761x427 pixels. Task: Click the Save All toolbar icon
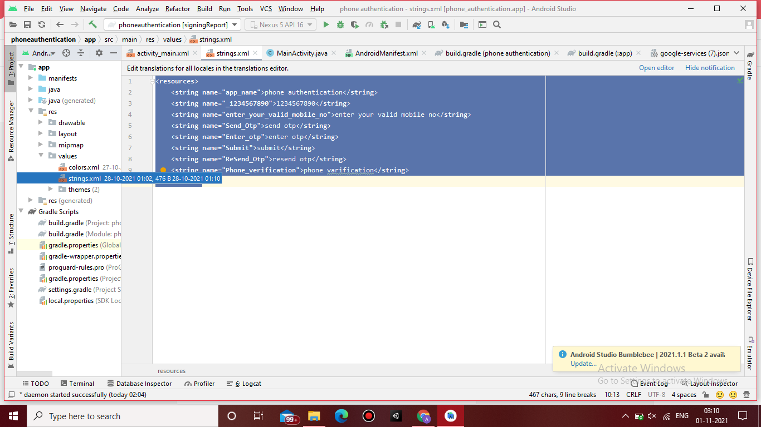click(x=27, y=24)
